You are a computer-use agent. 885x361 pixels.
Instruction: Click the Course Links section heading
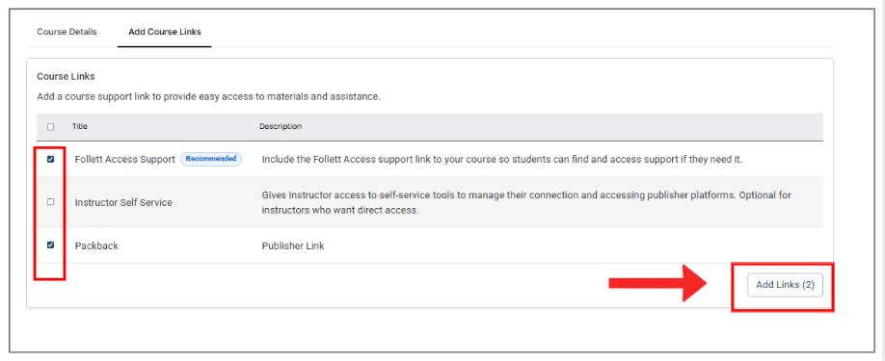click(66, 75)
